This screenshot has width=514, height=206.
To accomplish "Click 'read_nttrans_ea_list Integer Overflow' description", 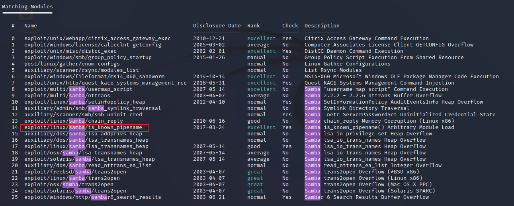I will (383, 166).
